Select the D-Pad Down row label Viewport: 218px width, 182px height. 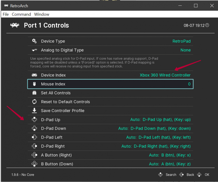click(x=54, y=128)
